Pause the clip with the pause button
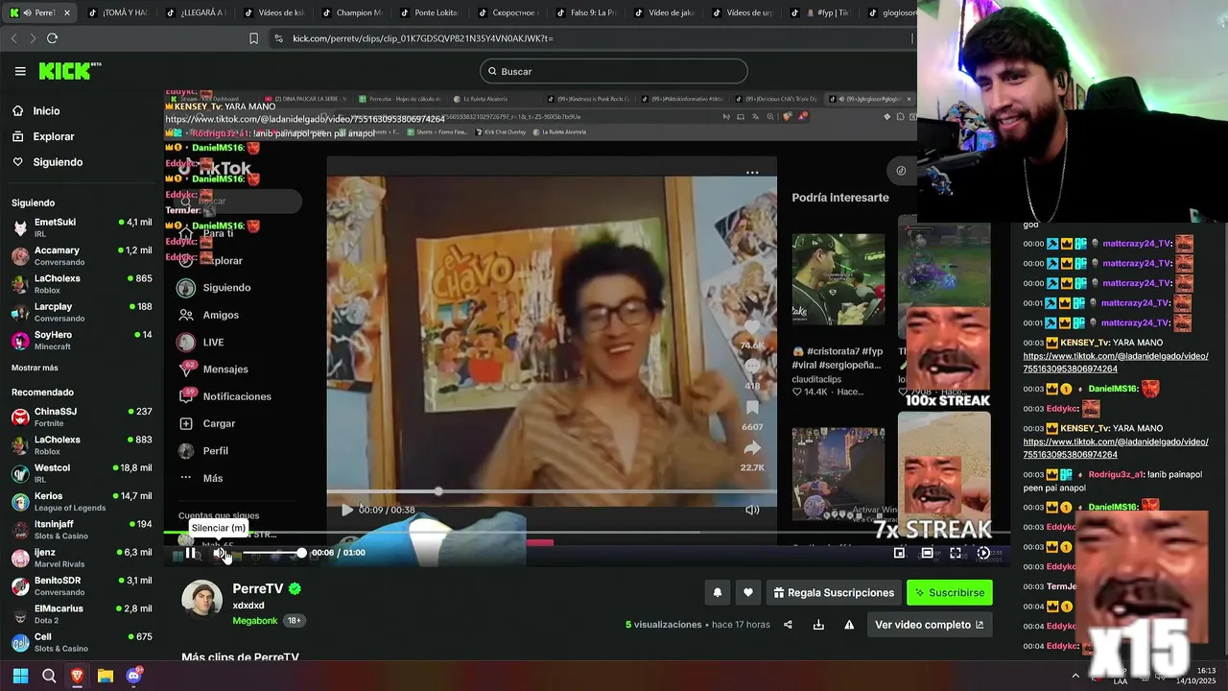This screenshot has width=1228, height=691. (191, 553)
